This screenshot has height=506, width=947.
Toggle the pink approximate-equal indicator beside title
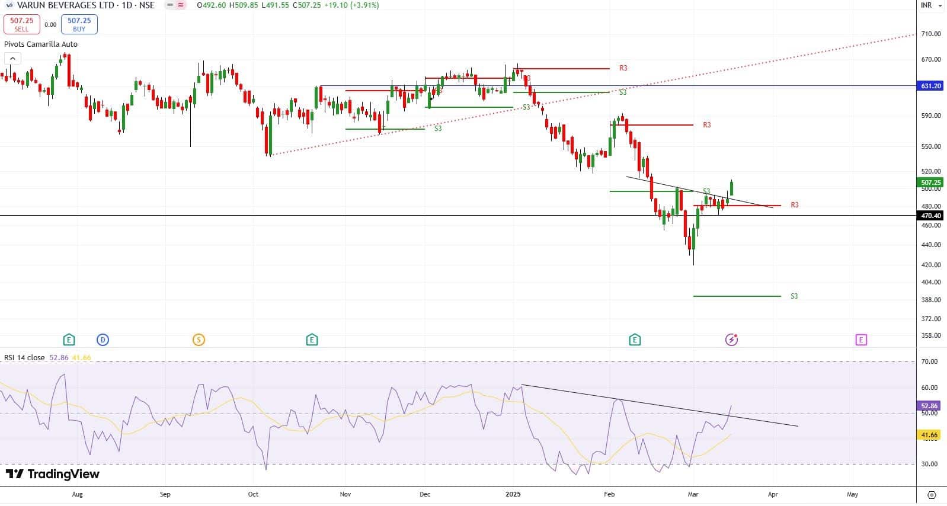(x=180, y=5)
